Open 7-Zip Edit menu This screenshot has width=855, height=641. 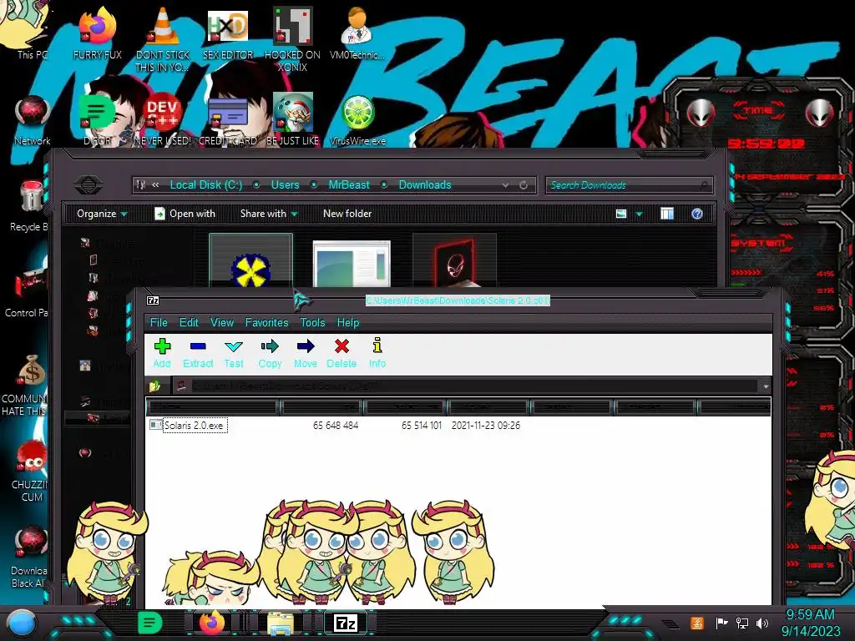tap(189, 322)
